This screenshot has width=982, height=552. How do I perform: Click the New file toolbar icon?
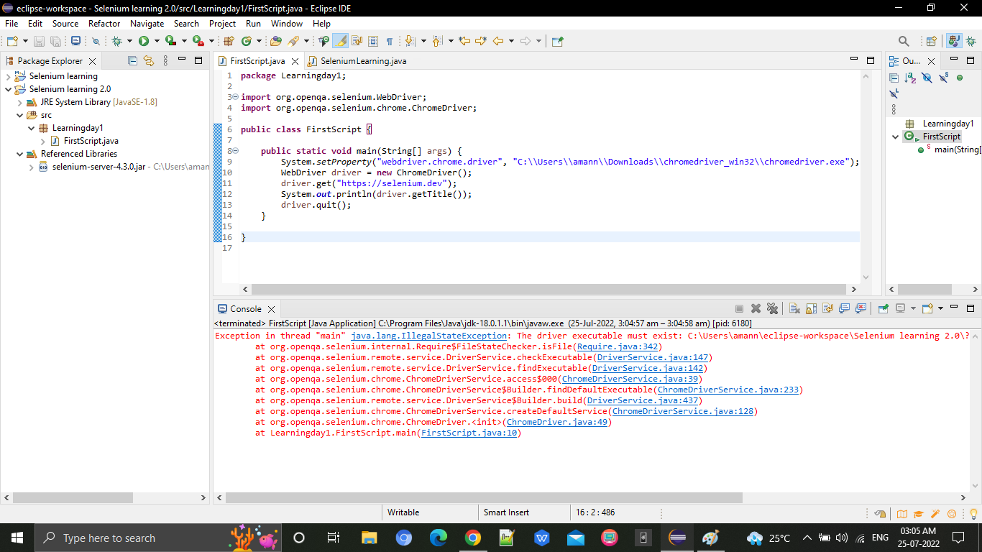[x=12, y=41]
